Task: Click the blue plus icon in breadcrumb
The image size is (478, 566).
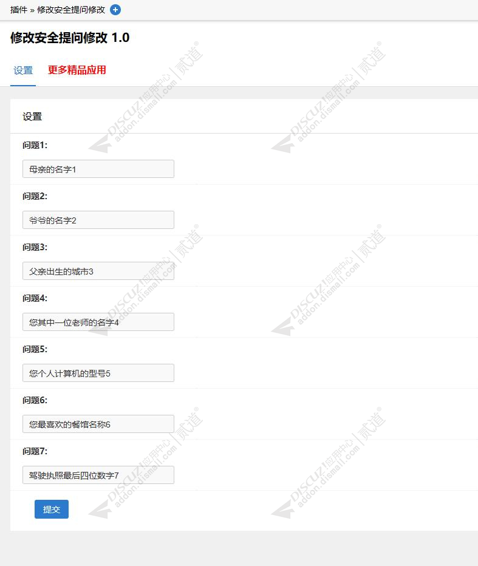Action: tap(115, 10)
